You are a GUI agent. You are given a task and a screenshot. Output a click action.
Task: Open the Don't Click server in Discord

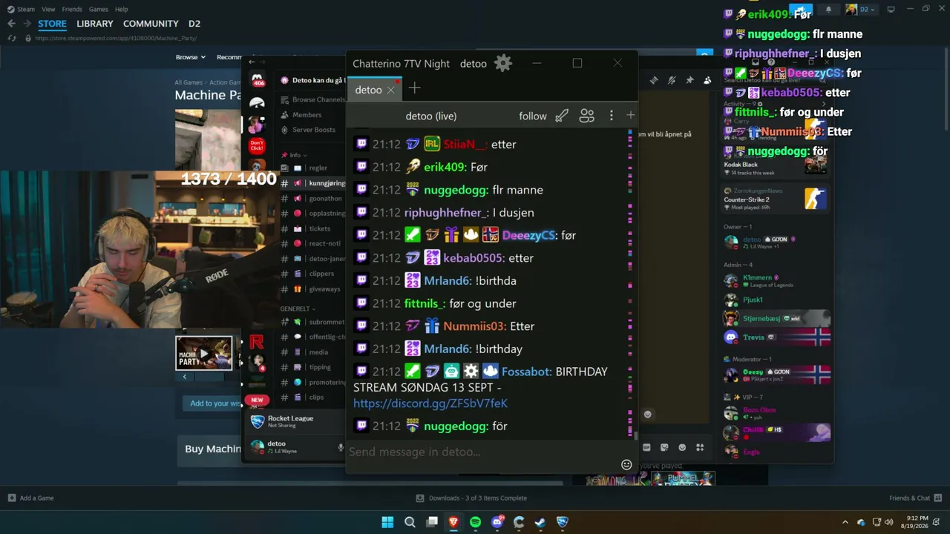(x=257, y=145)
